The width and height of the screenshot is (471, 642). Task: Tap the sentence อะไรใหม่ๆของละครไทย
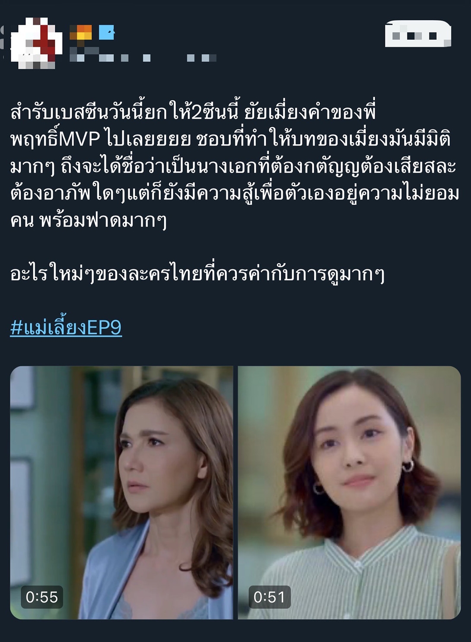pos(197,273)
